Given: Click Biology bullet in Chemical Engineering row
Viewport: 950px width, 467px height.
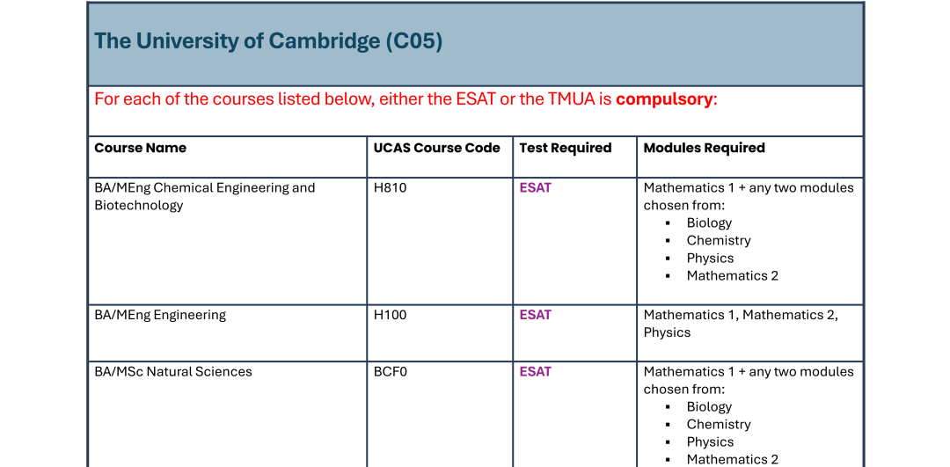Looking at the screenshot, I should point(709,223).
